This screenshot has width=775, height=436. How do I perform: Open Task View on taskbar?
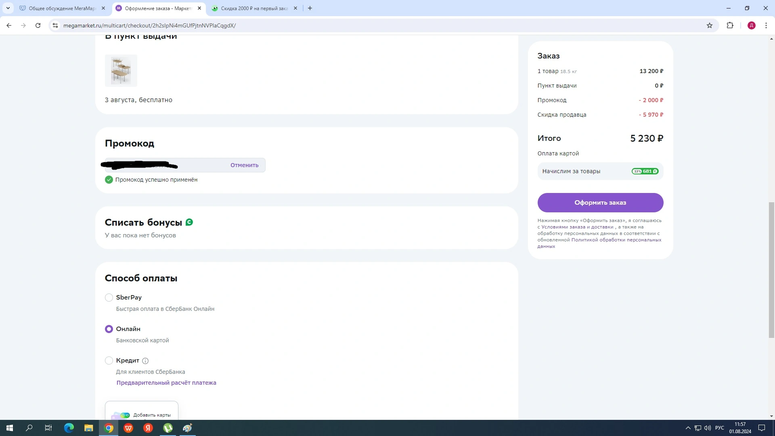pos(48,428)
